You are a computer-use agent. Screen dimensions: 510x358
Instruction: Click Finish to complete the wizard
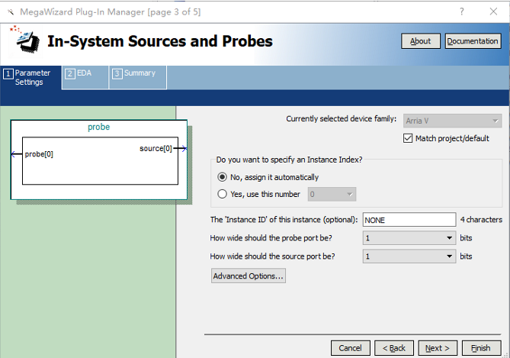[481, 348]
